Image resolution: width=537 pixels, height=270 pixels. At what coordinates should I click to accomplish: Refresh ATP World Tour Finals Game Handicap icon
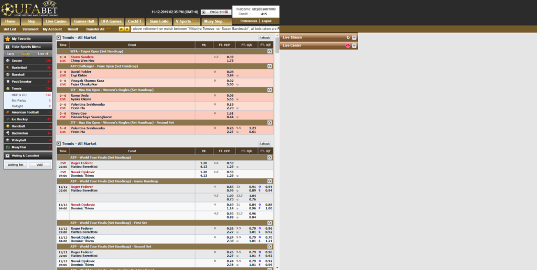pyautogui.click(x=270, y=181)
